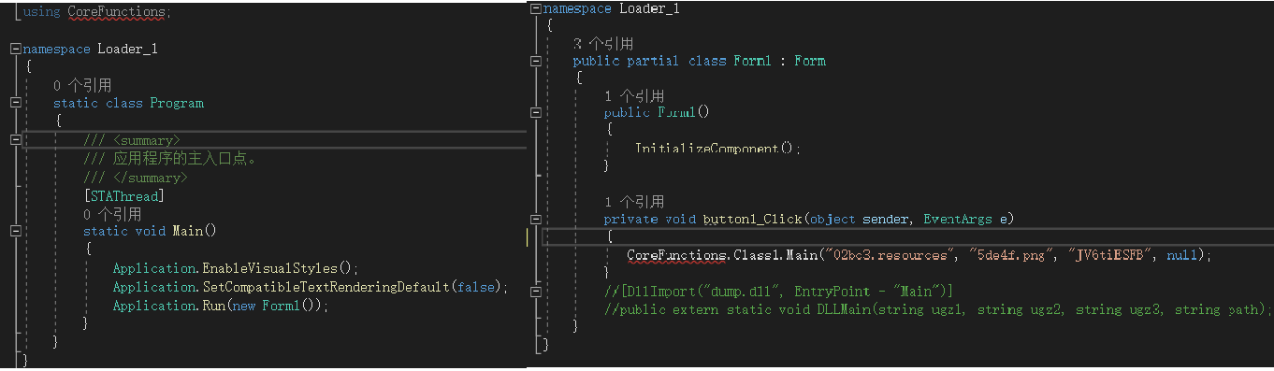The height and width of the screenshot is (371, 1274).
Task: Collapse namespace Loader_1 in left pane
Action: point(15,50)
